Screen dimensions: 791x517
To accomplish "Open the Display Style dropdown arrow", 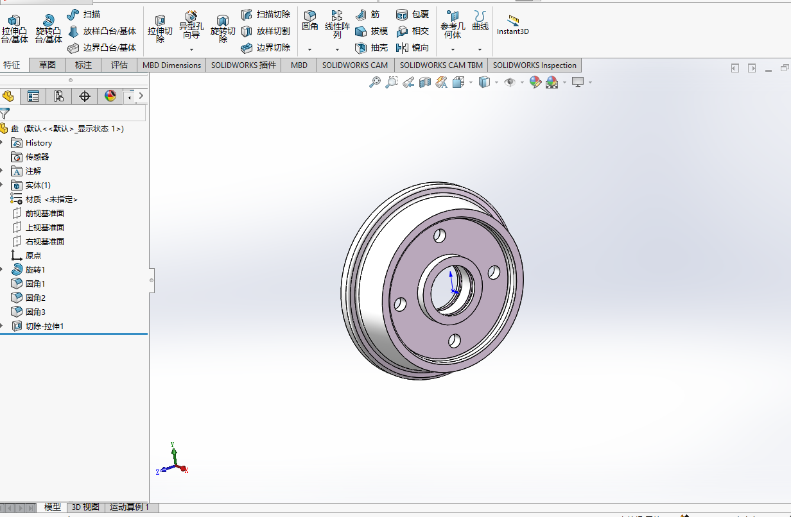I will (x=497, y=82).
